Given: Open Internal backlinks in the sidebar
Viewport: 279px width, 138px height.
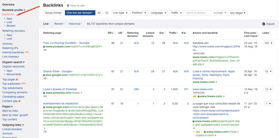Looking at the screenshot, I should 13,52.
